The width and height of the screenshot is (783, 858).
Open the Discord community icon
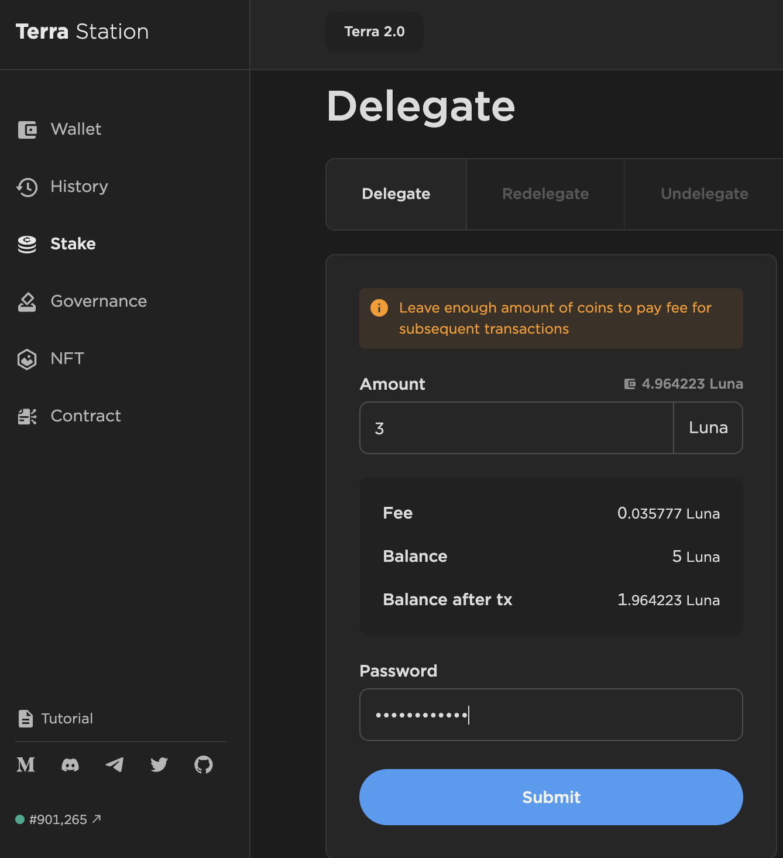tap(70, 765)
